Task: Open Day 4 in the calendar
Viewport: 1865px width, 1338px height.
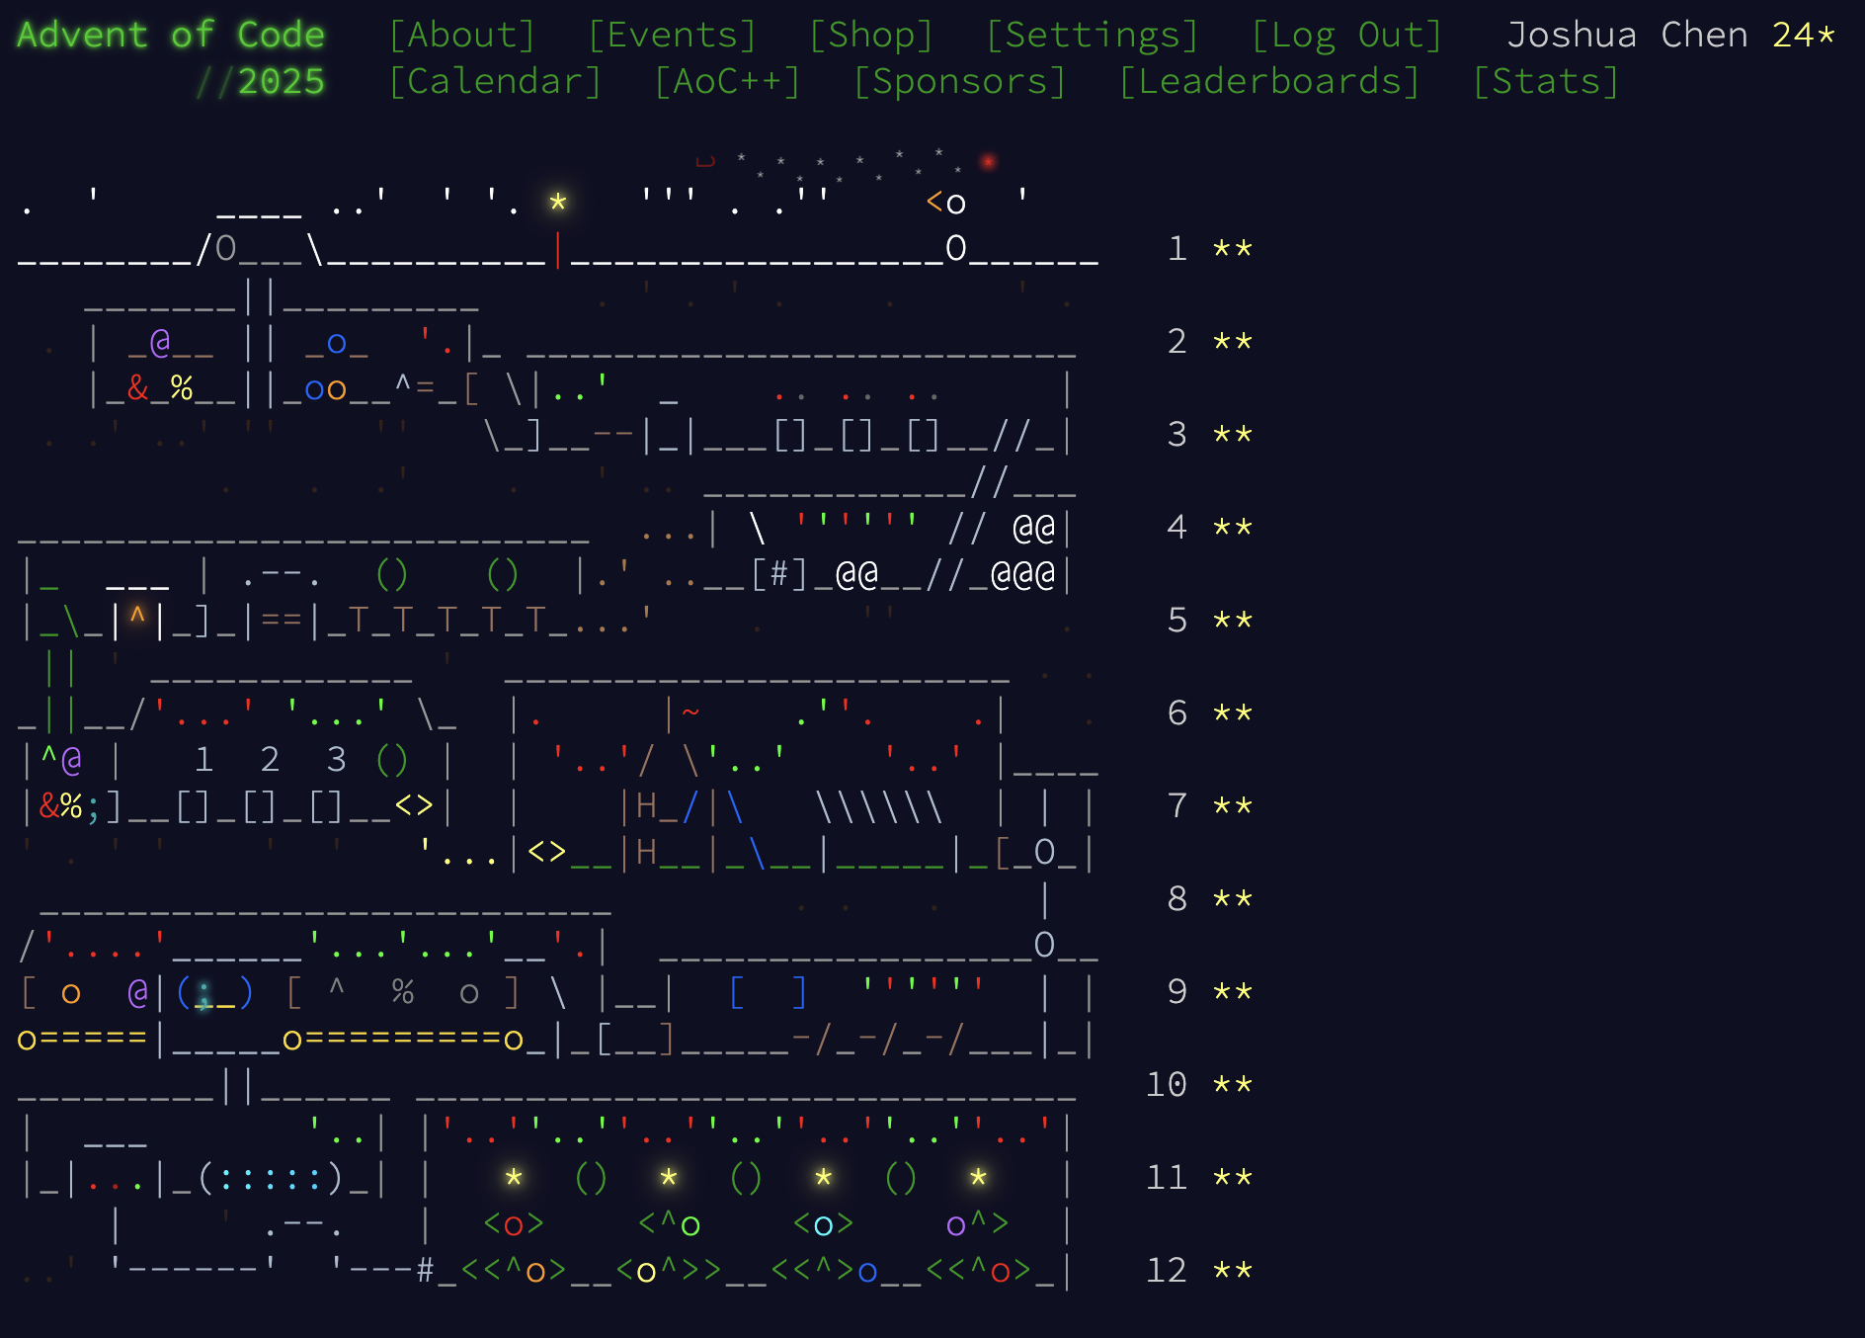Action: [x=1176, y=528]
